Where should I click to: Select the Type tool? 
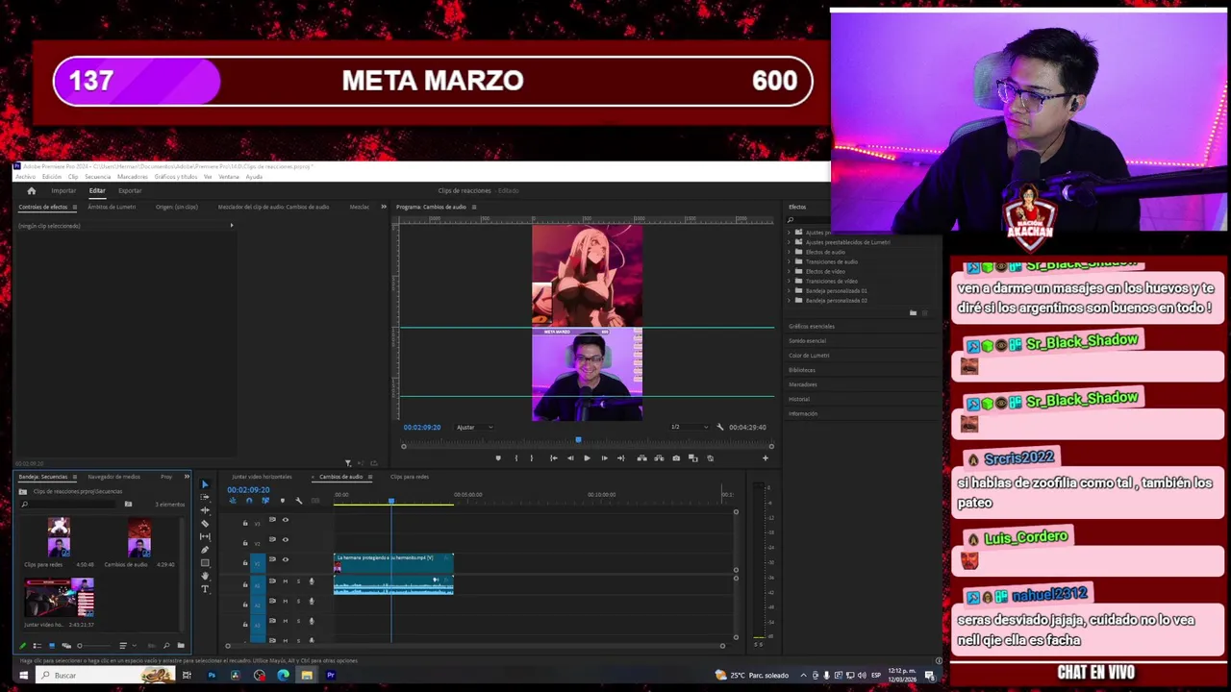pyautogui.click(x=205, y=589)
